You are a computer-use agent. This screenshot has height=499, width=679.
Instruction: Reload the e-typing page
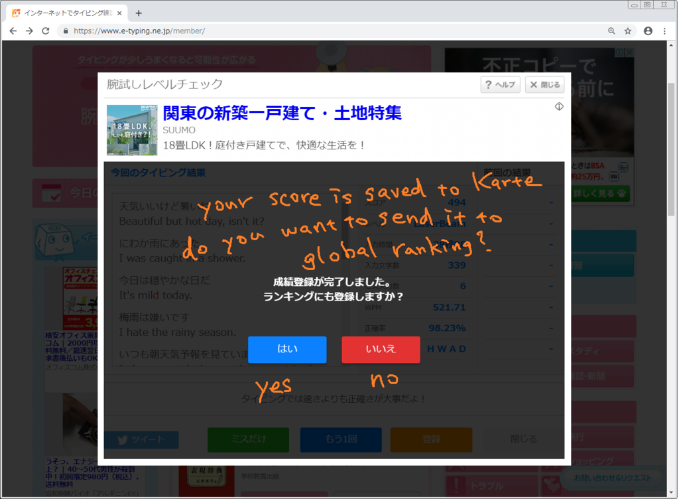46,31
